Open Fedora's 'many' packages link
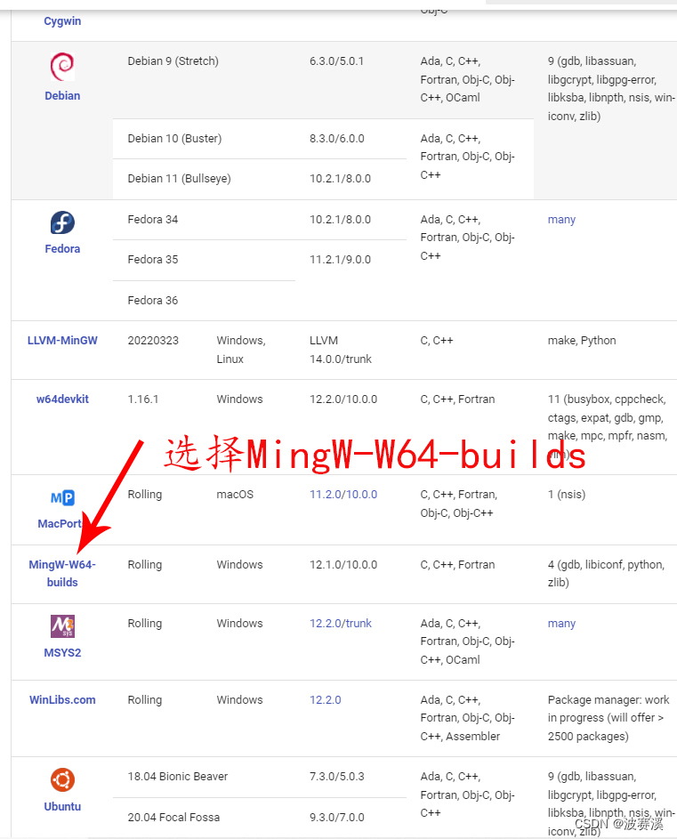 click(561, 220)
